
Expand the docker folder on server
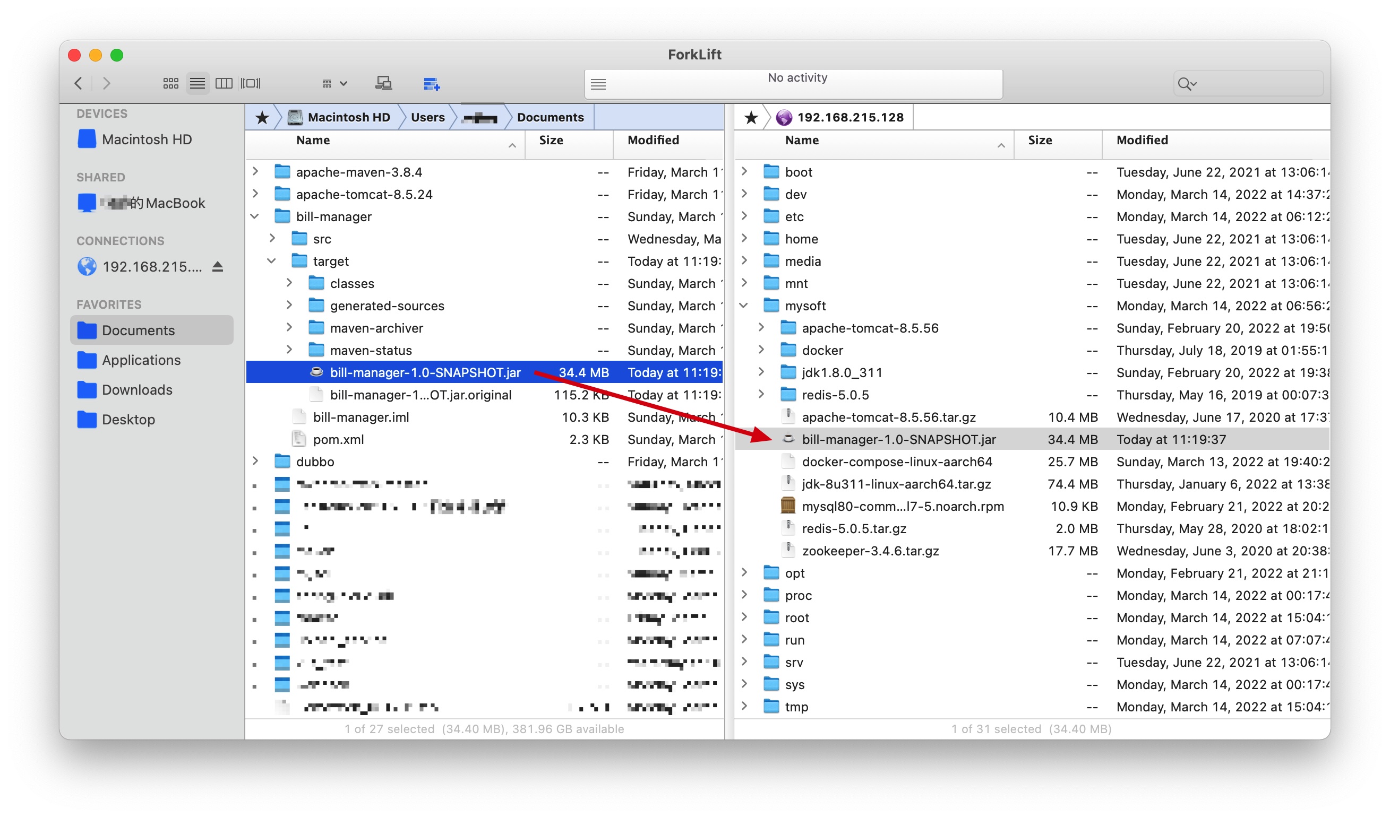pyautogui.click(x=762, y=350)
